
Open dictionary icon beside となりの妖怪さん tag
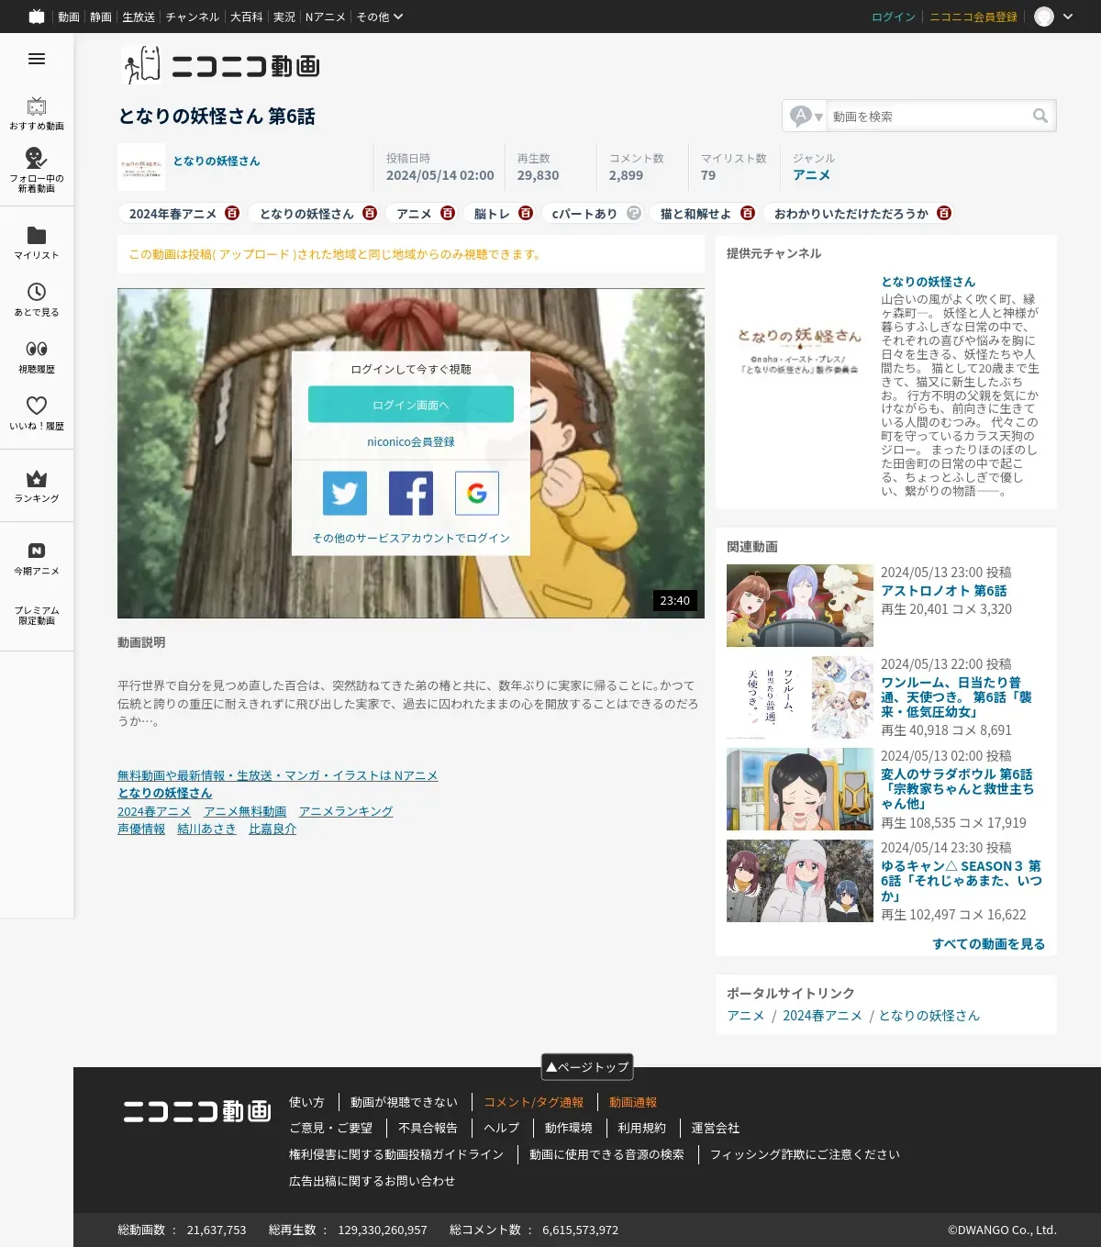[370, 213]
